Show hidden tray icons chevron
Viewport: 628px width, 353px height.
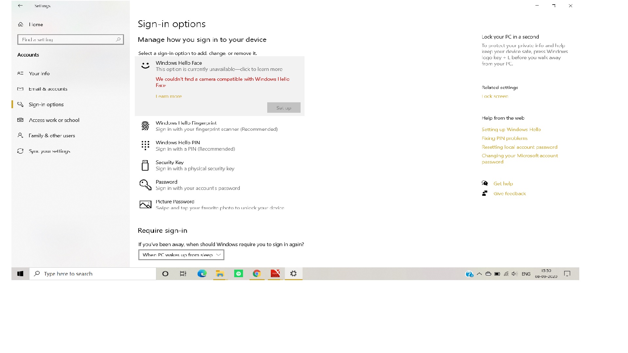(479, 274)
